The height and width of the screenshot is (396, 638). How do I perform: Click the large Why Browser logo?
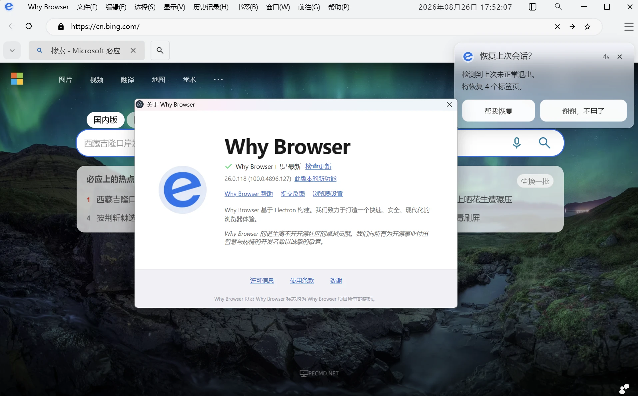point(183,190)
